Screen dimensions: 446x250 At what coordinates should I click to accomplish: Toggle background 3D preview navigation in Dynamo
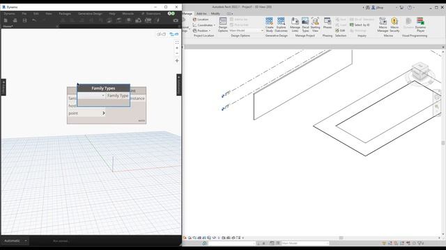pos(161,34)
